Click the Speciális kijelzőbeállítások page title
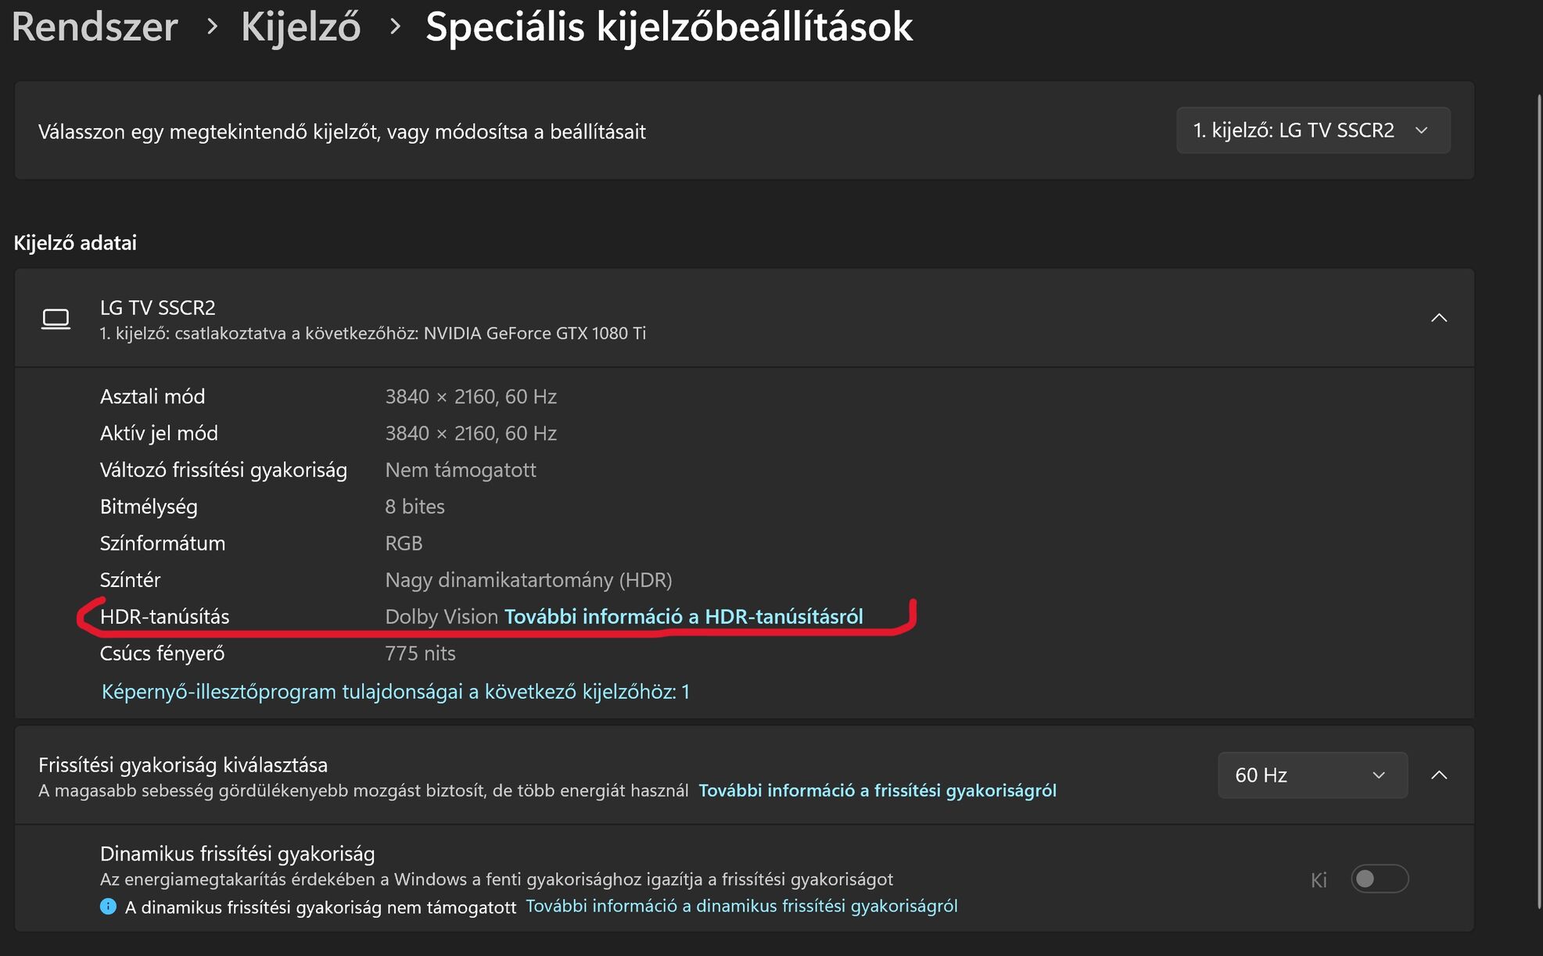 click(669, 27)
